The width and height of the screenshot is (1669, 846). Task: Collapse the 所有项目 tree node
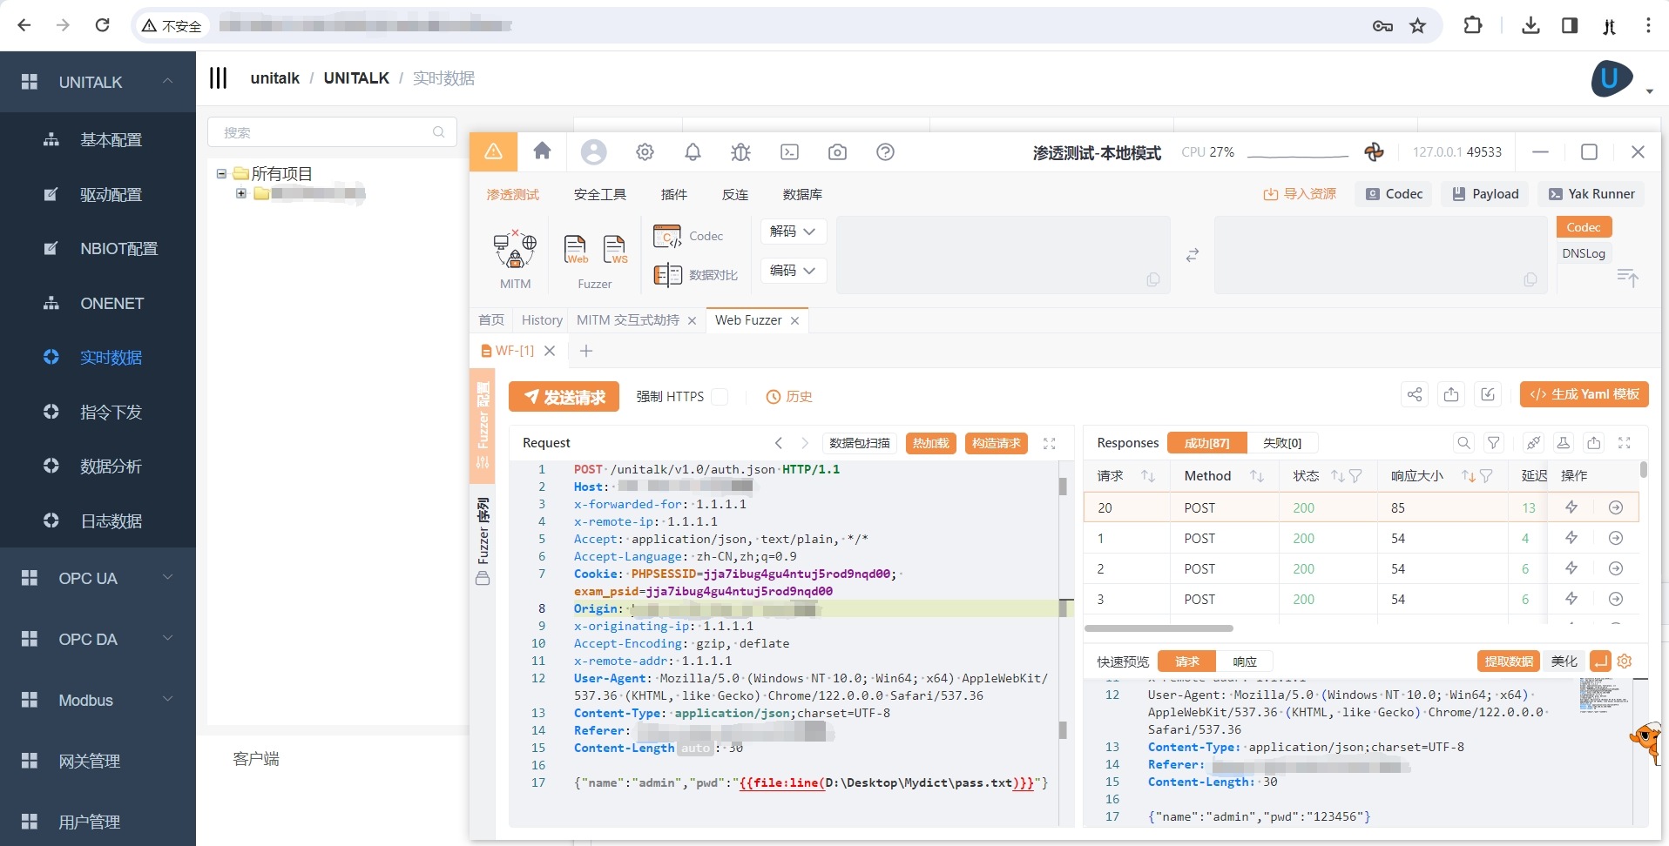tap(221, 174)
